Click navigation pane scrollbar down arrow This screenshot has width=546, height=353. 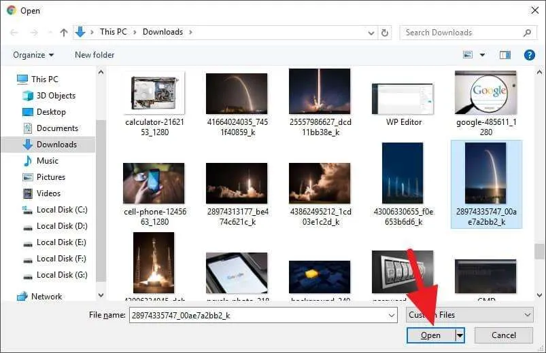tap(101, 295)
